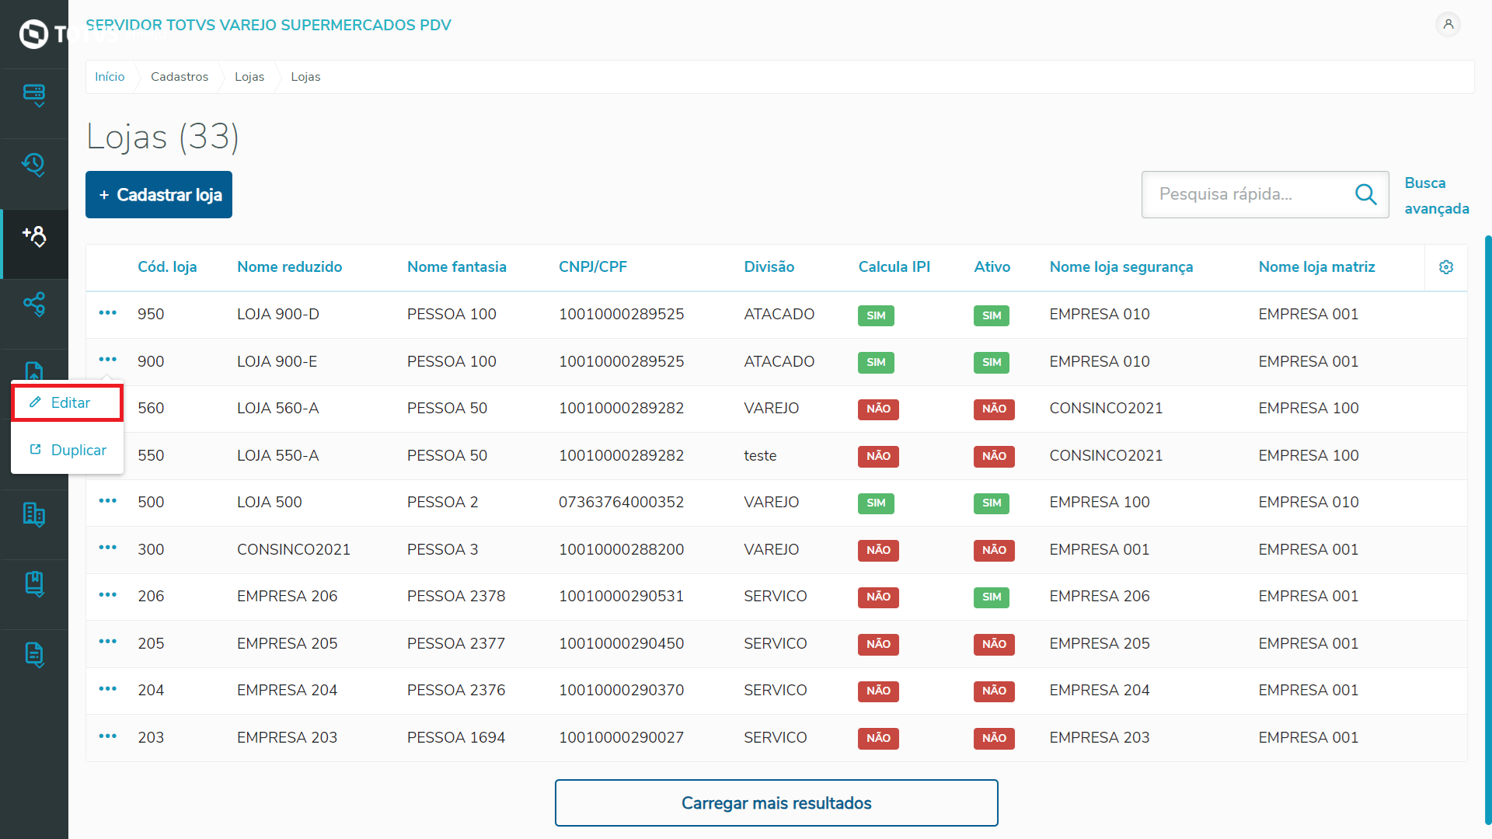Open the table column settings gear
The width and height of the screenshot is (1492, 839).
[1446, 267]
